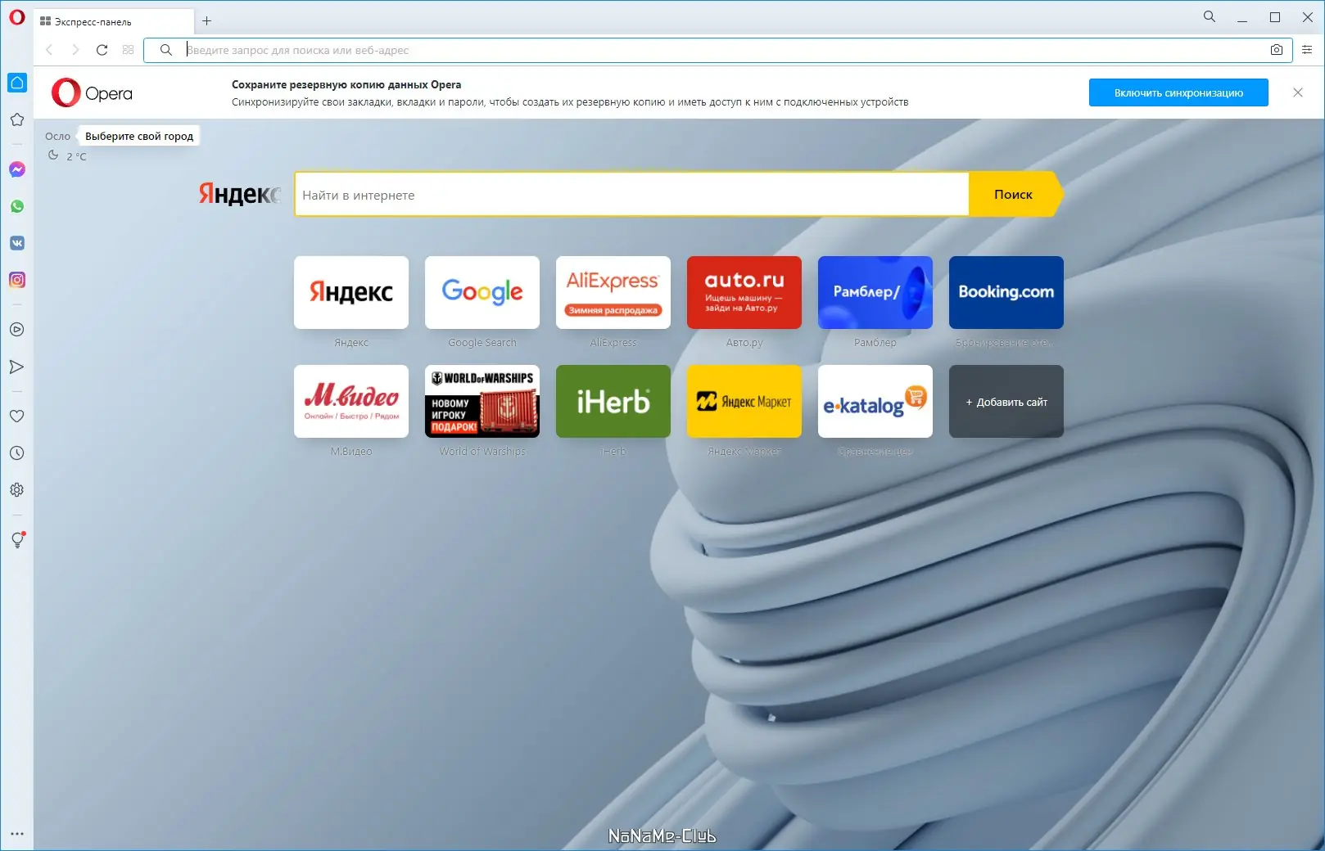The image size is (1325, 851).
Task: Go back to previous page
Action: coord(49,50)
